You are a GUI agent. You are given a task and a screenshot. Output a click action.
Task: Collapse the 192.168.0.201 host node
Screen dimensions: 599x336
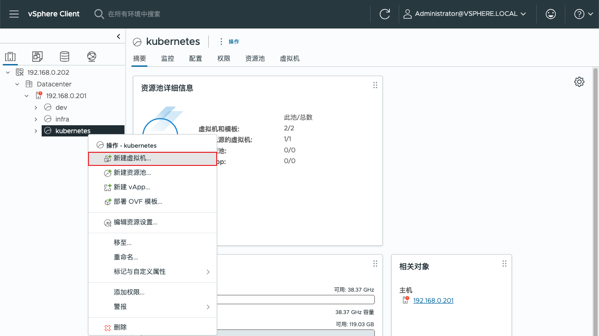27,96
